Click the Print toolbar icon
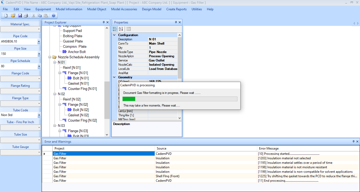 click(x=26, y=16)
